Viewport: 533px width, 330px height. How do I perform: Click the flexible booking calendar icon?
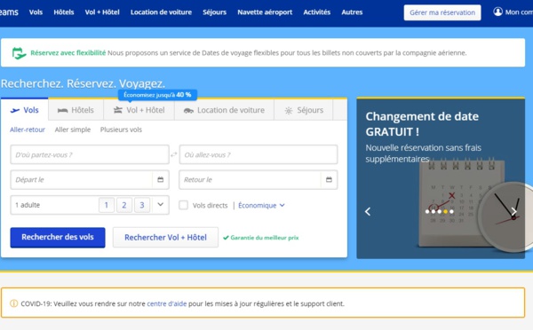pos(19,53)
